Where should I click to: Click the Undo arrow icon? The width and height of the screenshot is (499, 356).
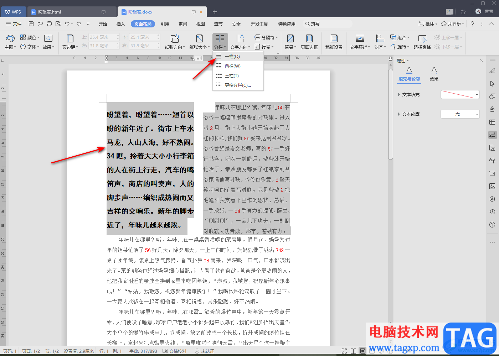[67, 24]
